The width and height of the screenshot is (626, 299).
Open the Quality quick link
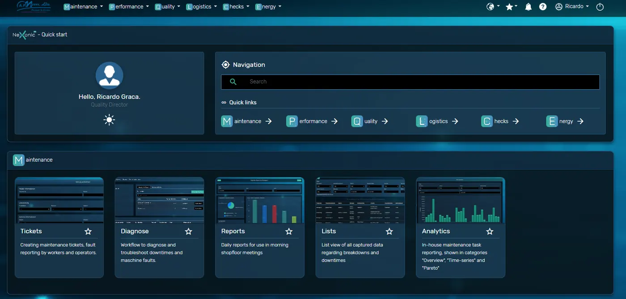point(369,121)
